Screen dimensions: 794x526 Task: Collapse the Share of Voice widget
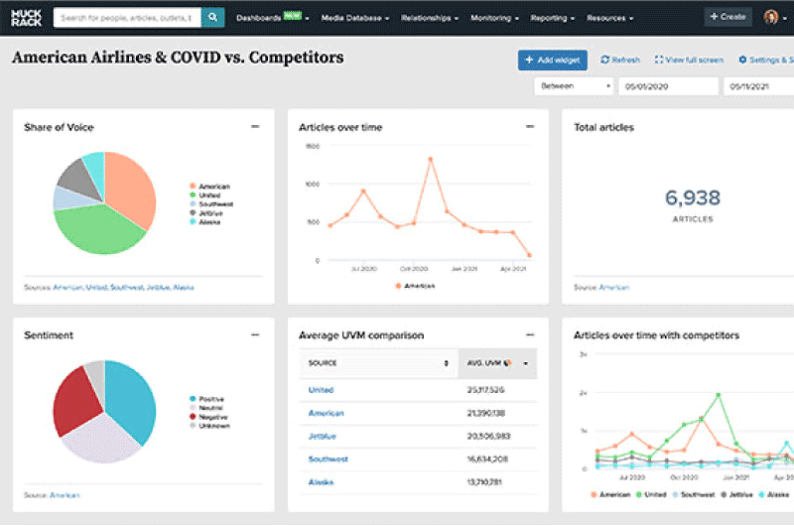(x=255, y=127)
